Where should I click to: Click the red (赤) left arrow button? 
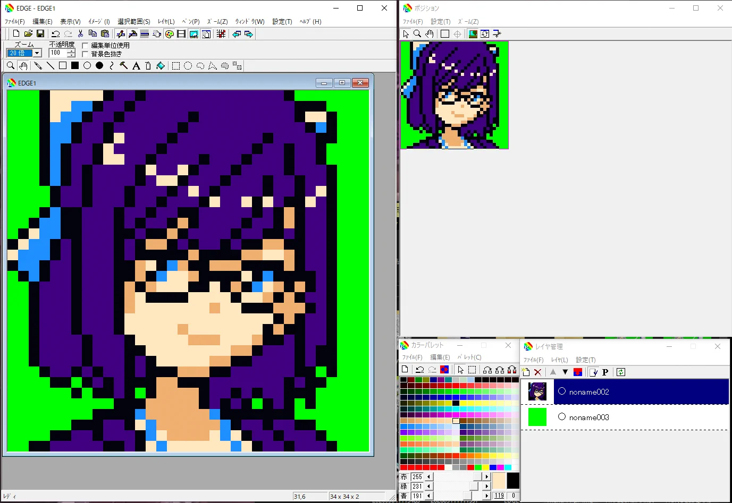pyautogui.click(x=429, y=477)
